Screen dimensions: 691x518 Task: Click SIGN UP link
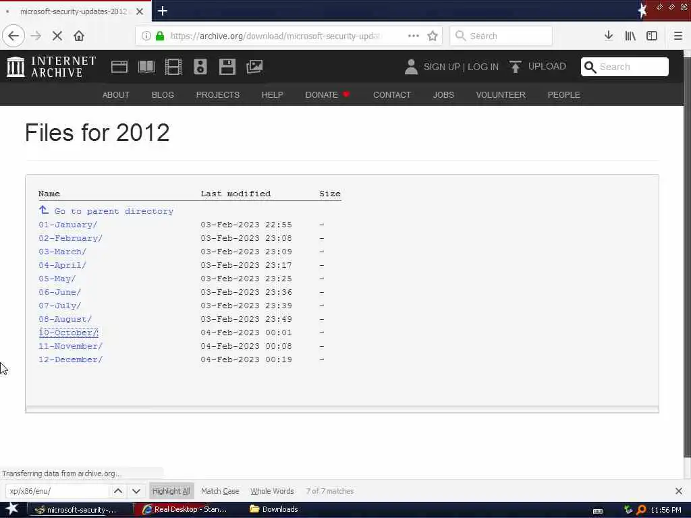tap(441, 67)
